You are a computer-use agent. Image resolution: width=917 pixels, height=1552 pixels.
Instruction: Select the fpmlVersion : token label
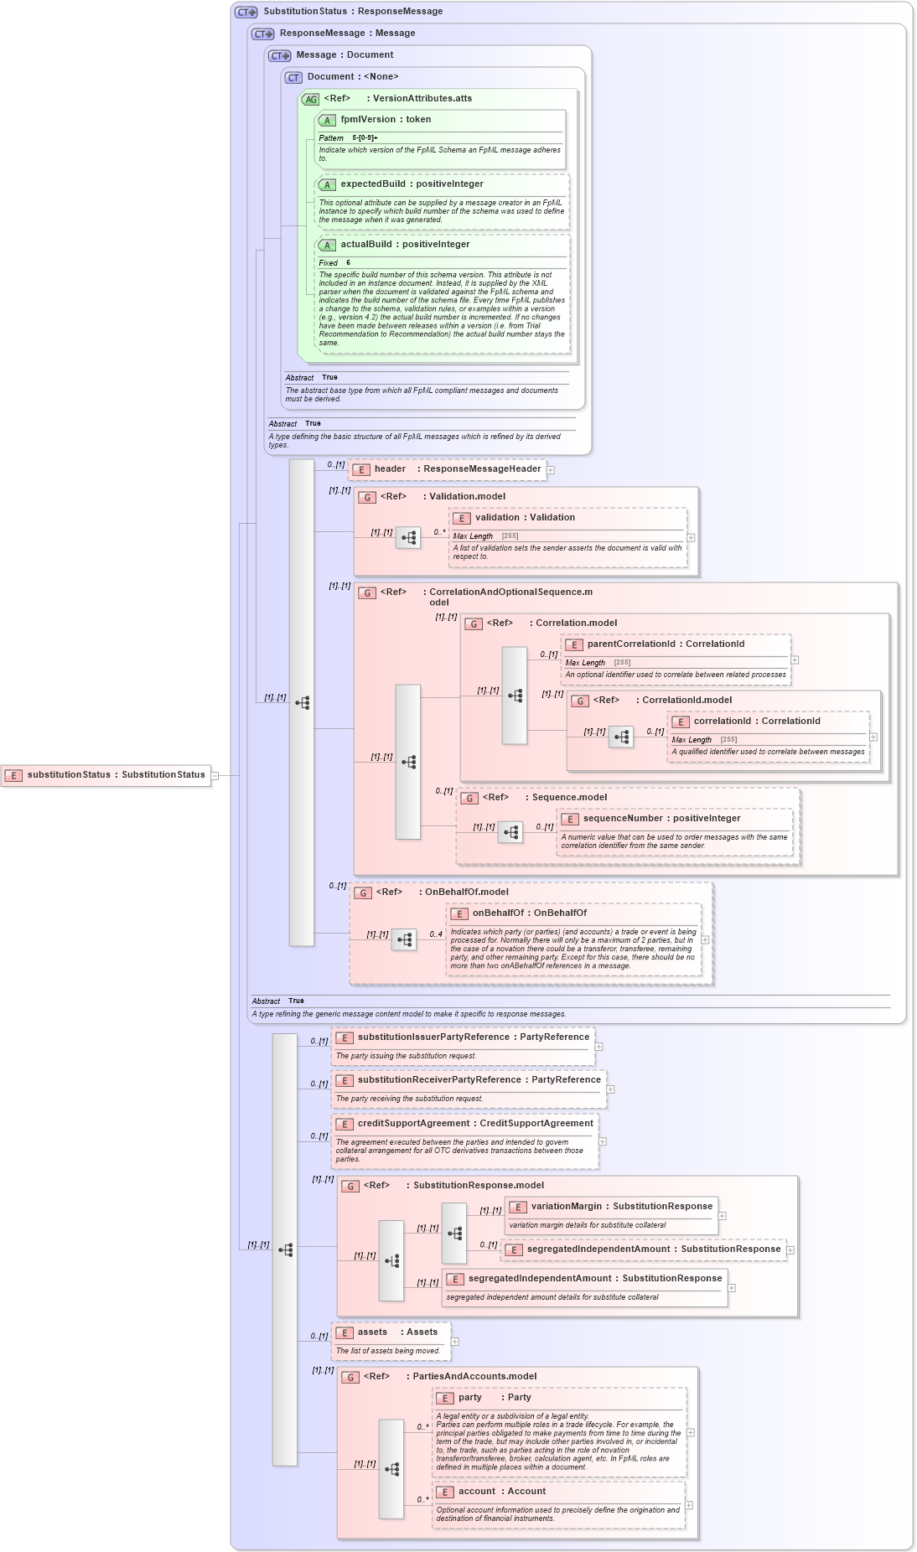[386, 120]
